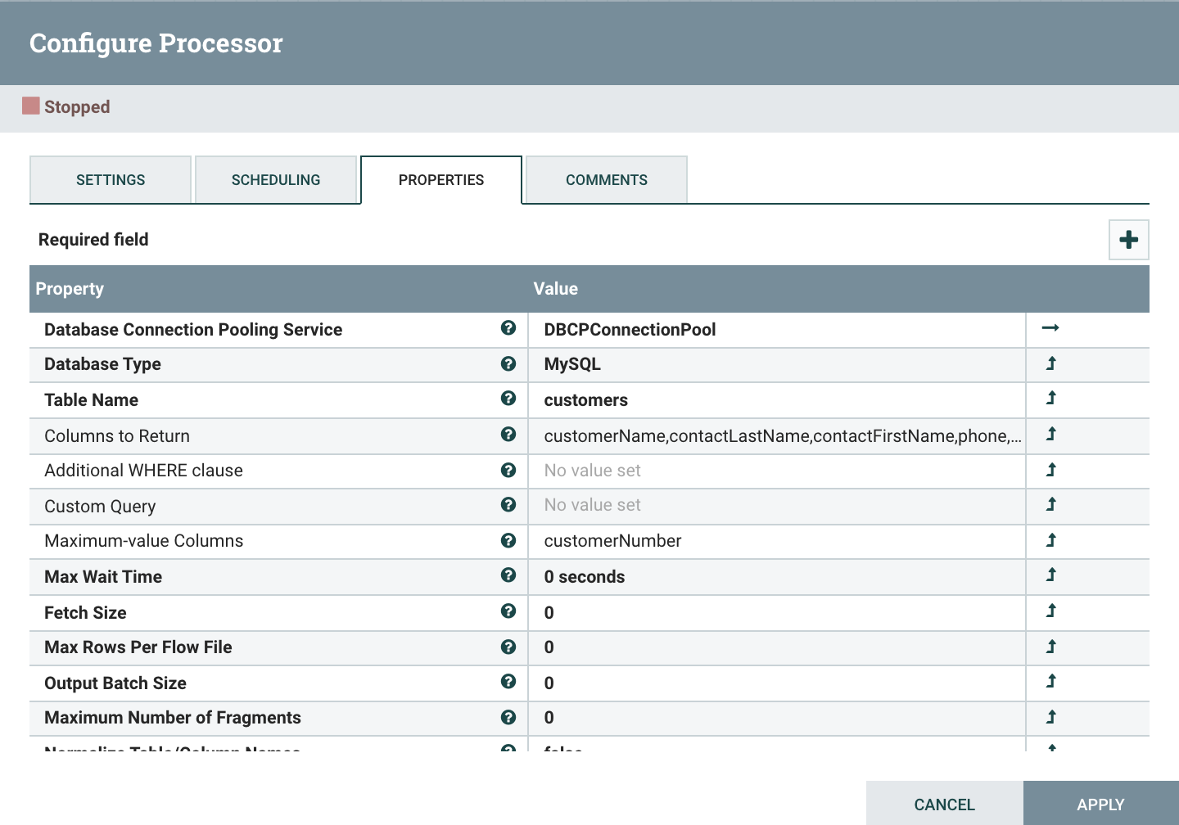View help for Maximum Number of Fragments

coord(508,717)
